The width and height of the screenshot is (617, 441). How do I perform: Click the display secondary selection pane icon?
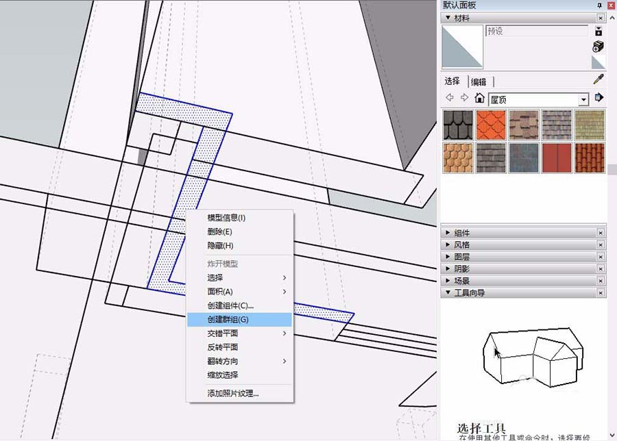coord(598,31)
